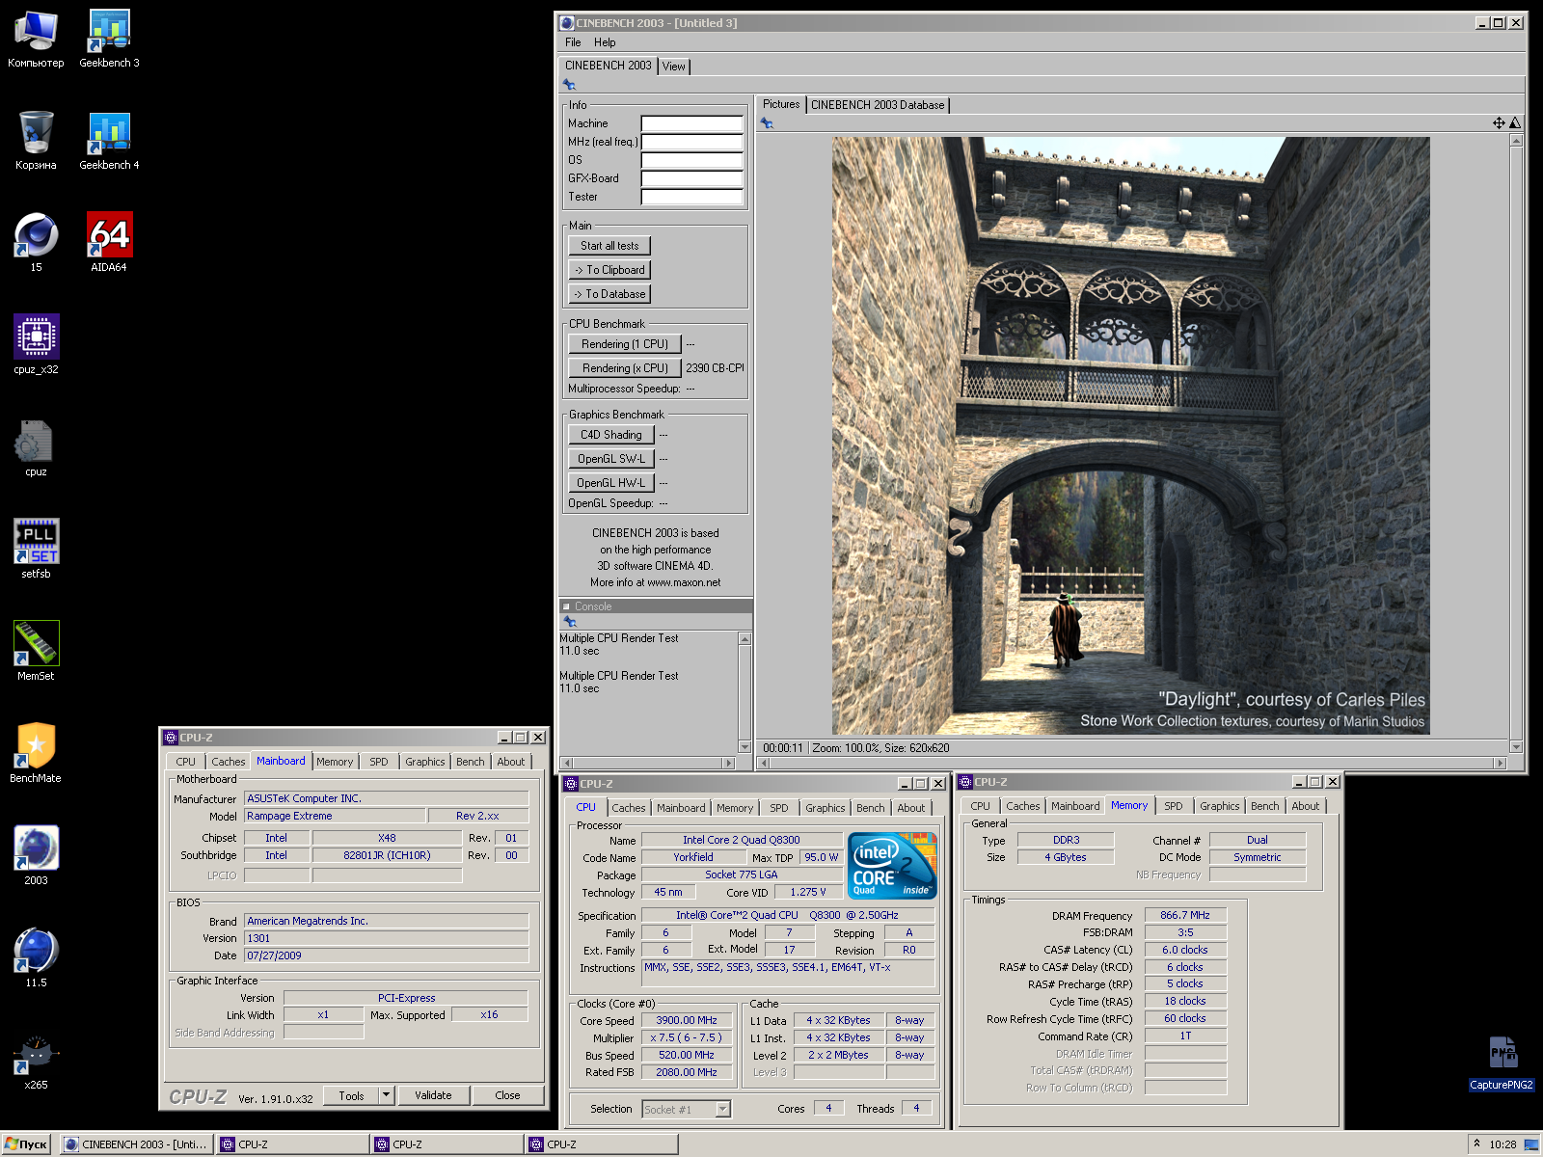Open the Пуск start button
This screenshot has height=1157, width=1543.
pyautogui.click(x=27, y=1144)
